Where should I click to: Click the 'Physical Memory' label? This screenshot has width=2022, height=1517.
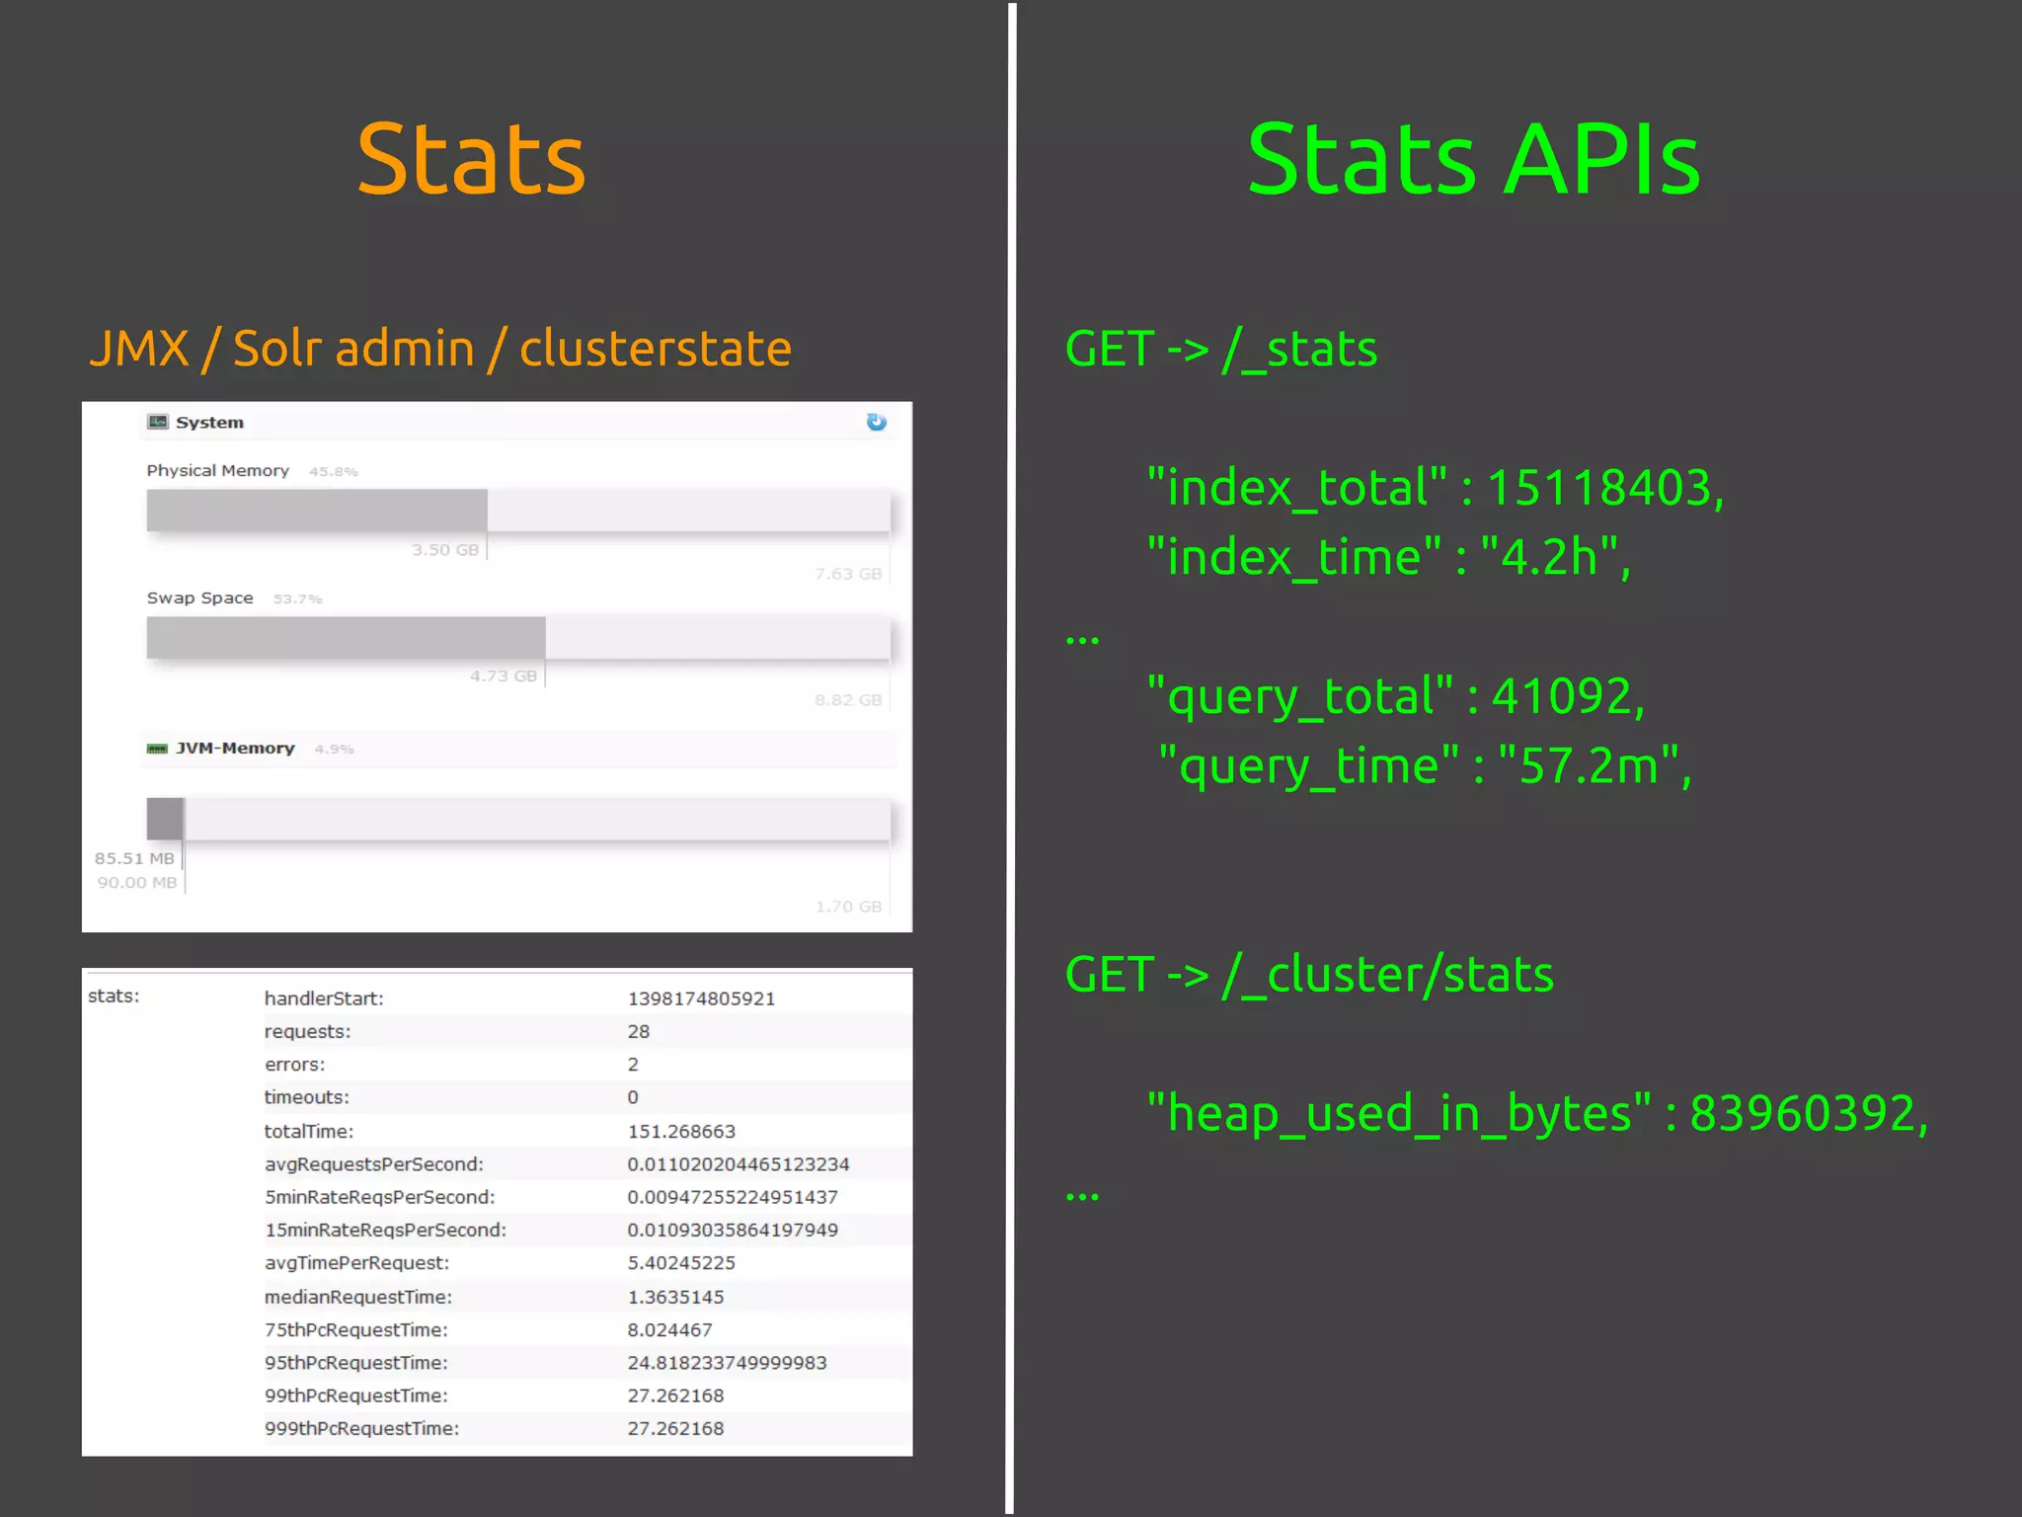218,471
